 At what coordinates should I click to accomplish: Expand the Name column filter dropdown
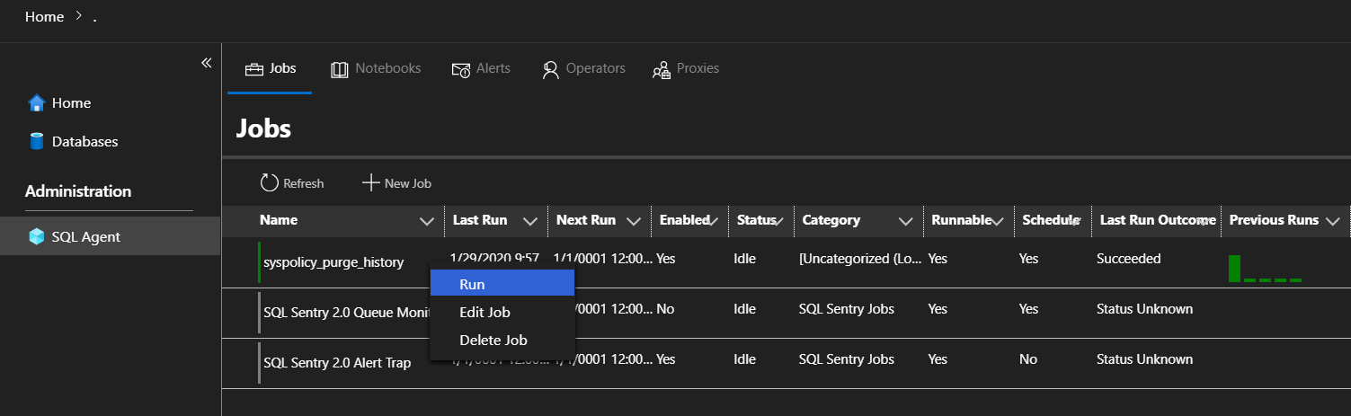tap(427, 221)
